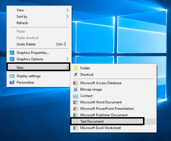
Task: Select the Paste shortcut entry
Action: pyautogui.click(x=39, y=38)
